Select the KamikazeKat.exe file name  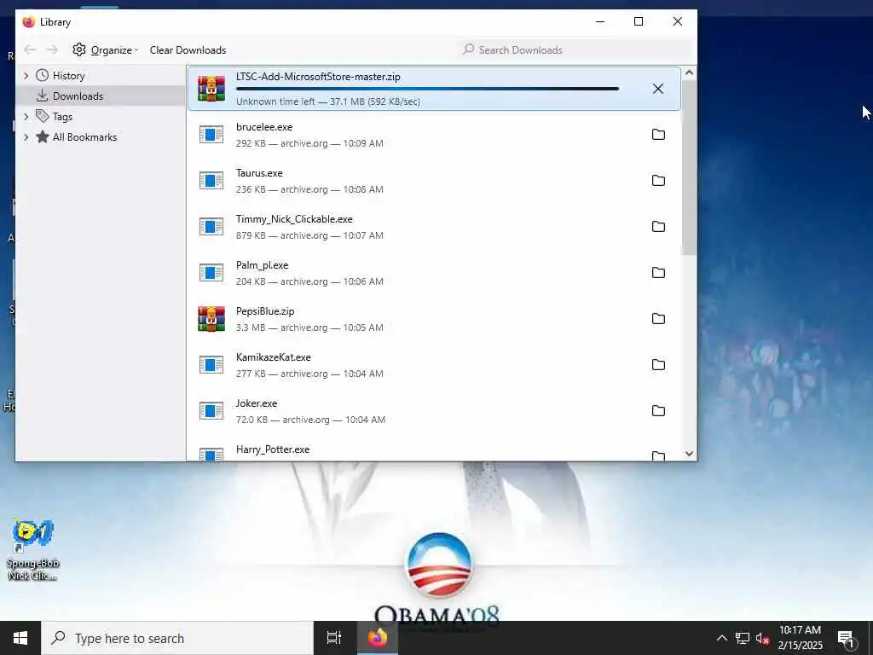[x=273, y=357]
